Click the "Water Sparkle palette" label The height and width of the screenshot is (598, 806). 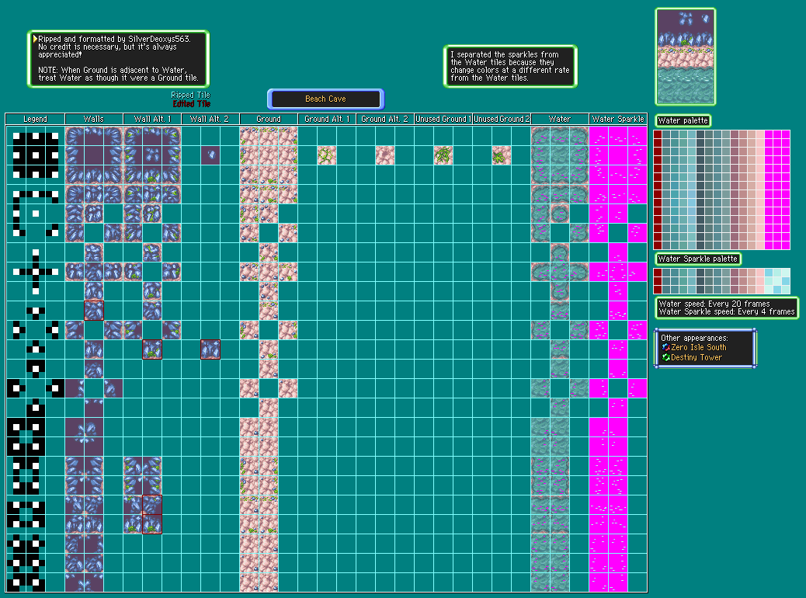click(697, 259)
